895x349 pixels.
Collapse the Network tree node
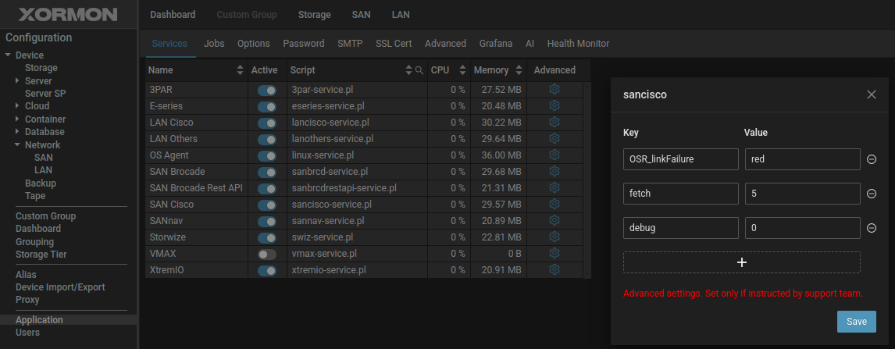pyautogui.click(x=17, y=145)
